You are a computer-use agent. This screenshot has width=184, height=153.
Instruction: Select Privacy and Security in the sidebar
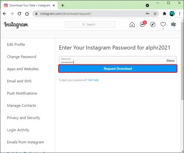pos(24,118)
